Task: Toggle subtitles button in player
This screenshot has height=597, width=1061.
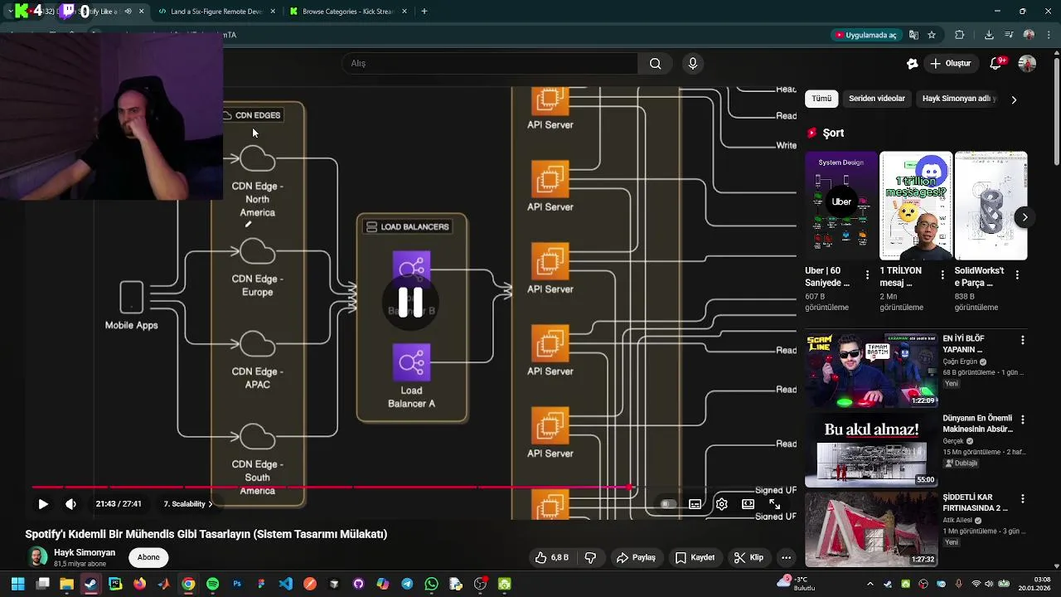Action: coord(695,504)
